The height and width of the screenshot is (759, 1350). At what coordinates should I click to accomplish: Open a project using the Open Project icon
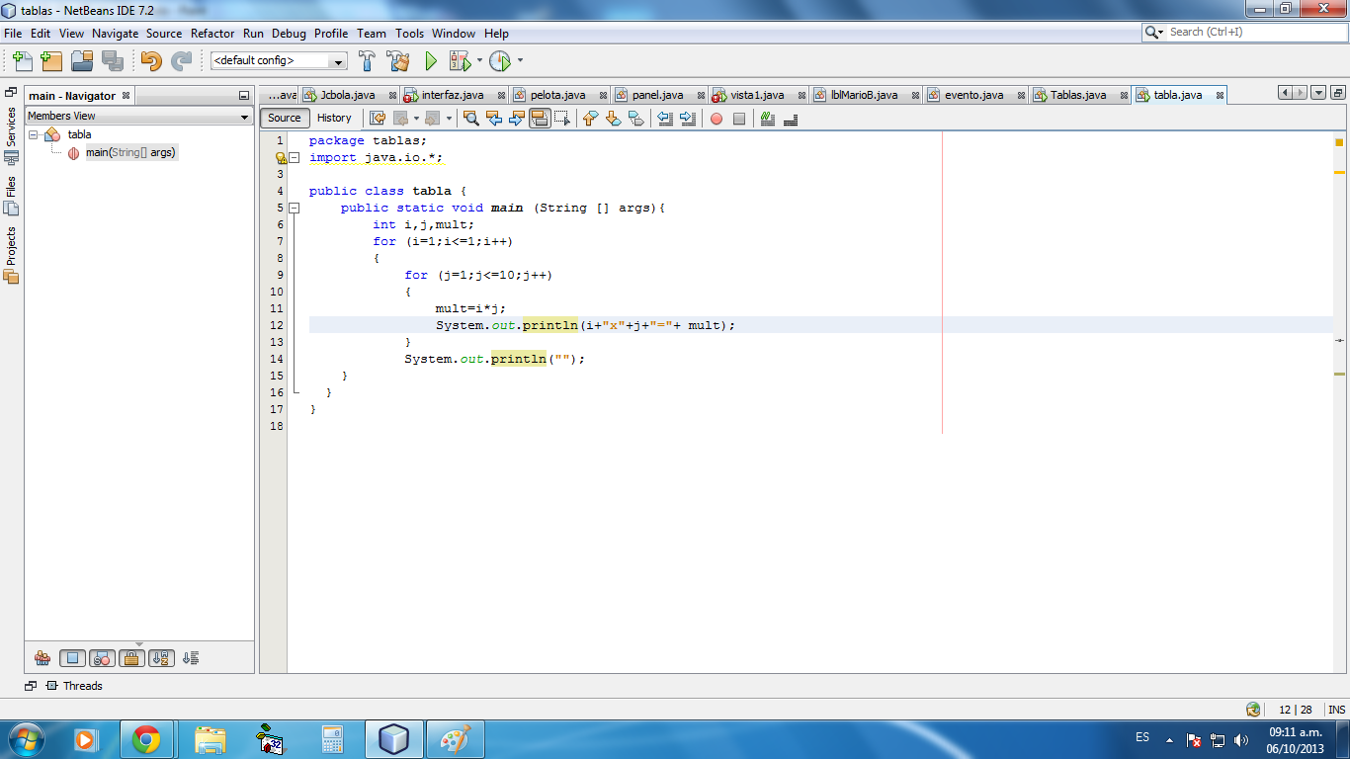82,60
